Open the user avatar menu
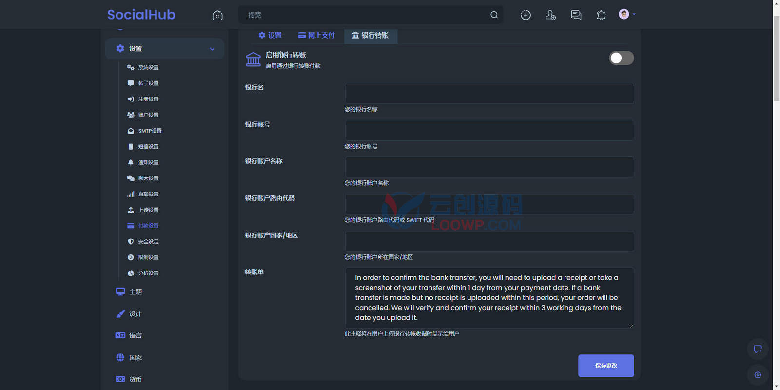This screenshot has width=780, height=390. [626, 14]
